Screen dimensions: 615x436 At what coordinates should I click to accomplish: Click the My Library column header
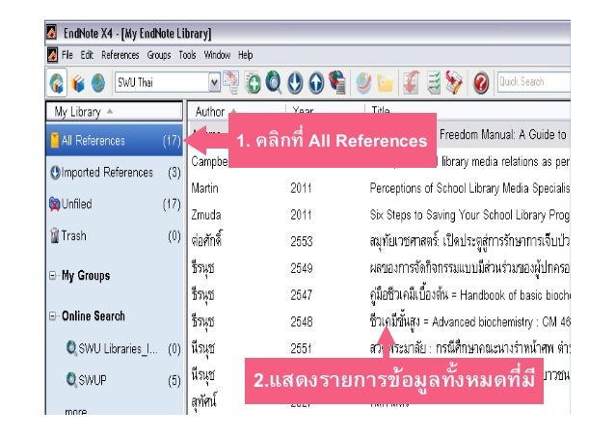click(114, 112)
